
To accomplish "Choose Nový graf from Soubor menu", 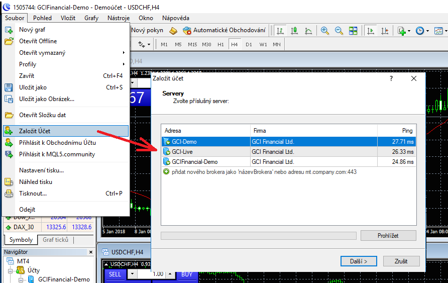I will coord(66,30).
